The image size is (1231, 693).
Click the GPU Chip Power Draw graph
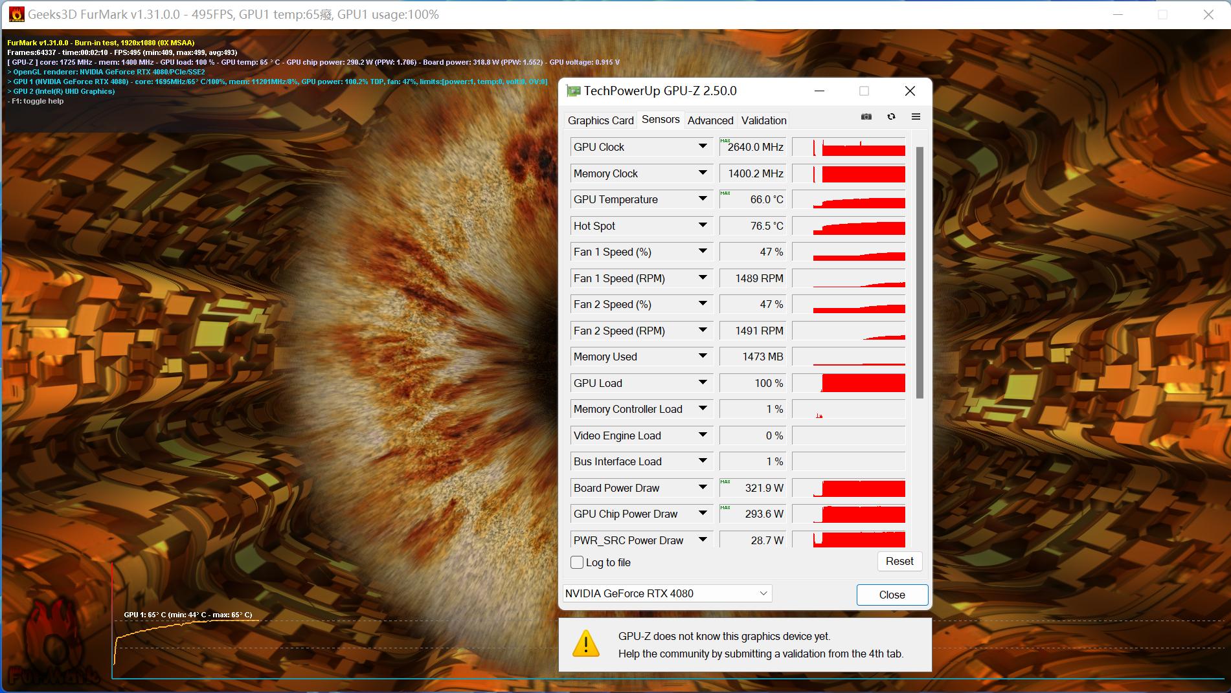[x=848, y=514]
